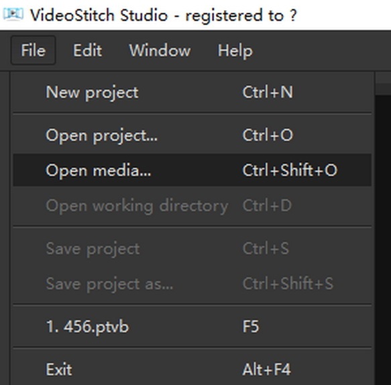Image resolution: width=391 pixels, height=385 pixels.
Task: Open the Window menu
Action: [160, 50]
